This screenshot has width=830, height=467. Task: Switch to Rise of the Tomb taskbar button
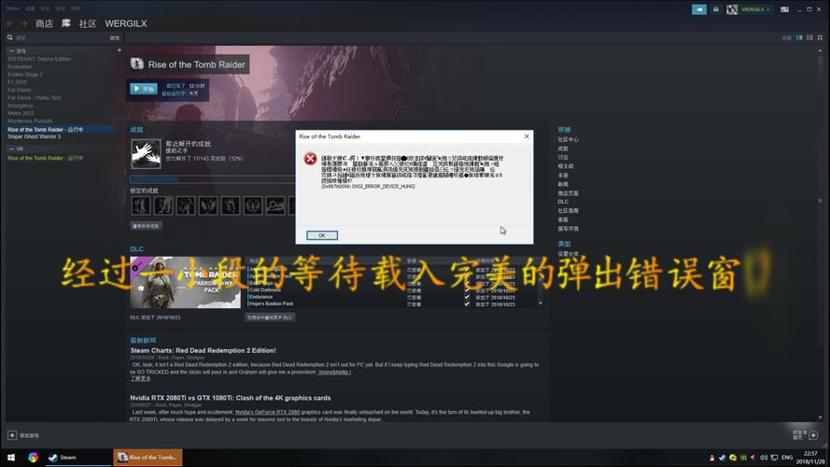[x=148, y=458]
